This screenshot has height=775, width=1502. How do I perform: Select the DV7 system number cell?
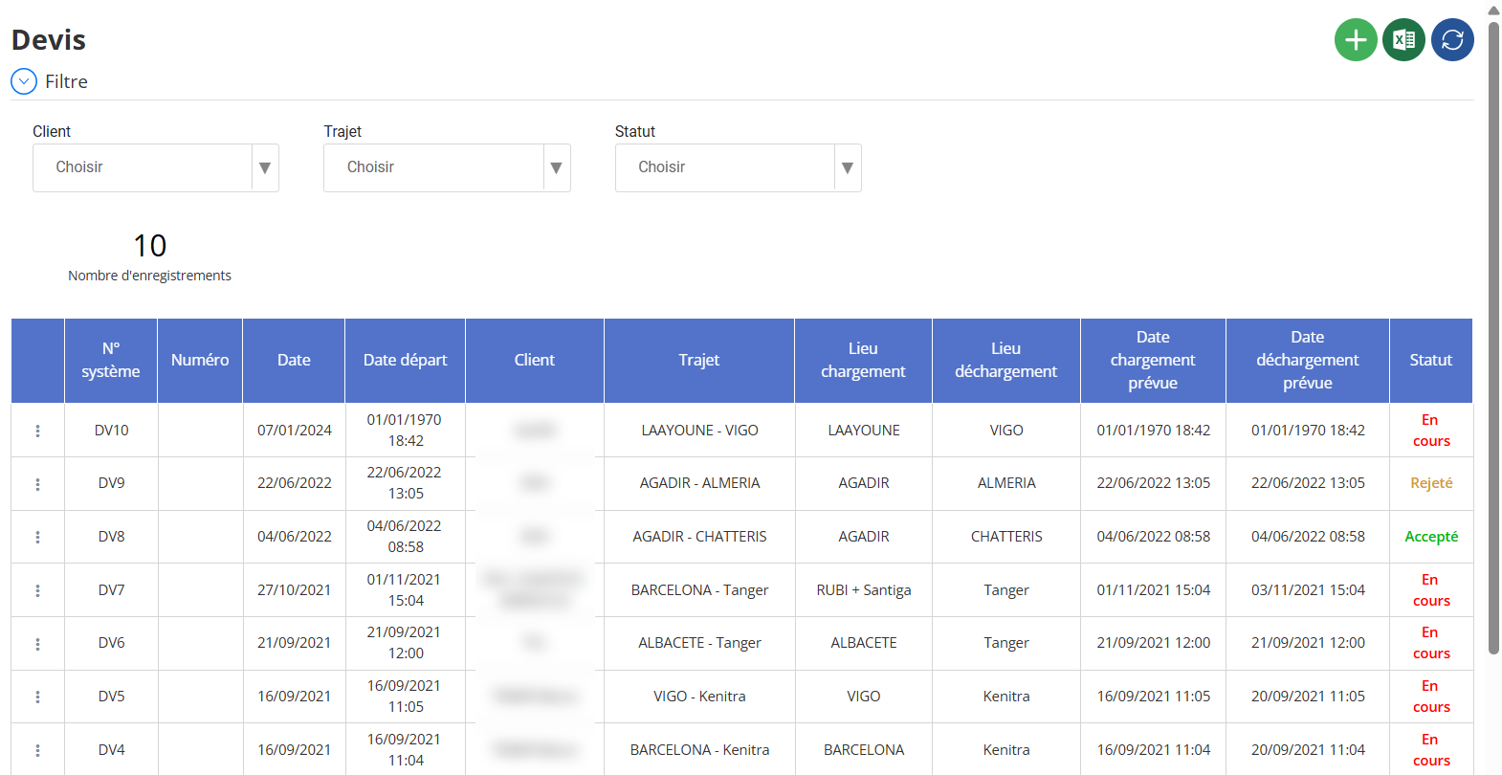tap(111, 590)
